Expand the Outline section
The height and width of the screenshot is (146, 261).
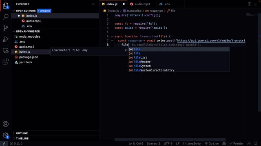click(x=13, y=133)
